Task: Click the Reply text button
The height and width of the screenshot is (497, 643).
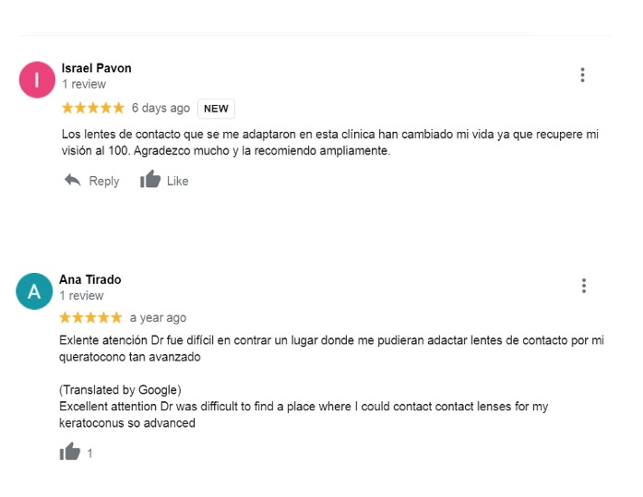Action: click(104, 181)
